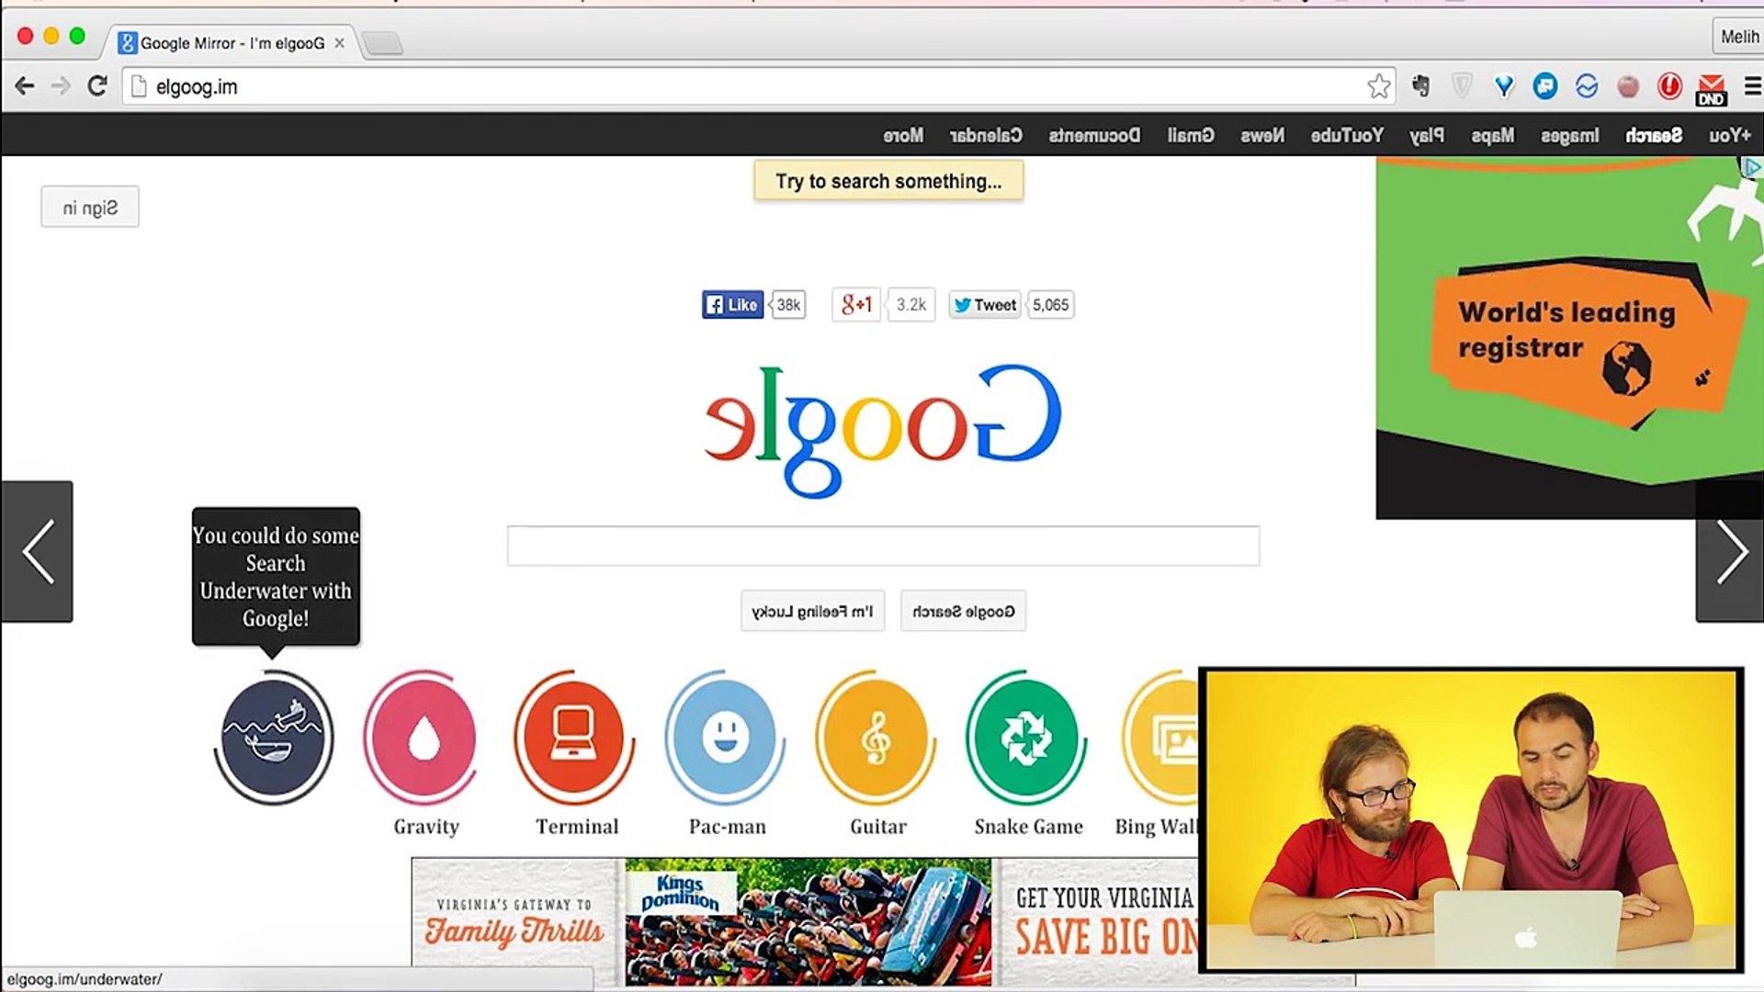The height and width of the screenshot is (992, 1764).
Task: Click the mirrored Gmail menu item
Action: 1191,135
